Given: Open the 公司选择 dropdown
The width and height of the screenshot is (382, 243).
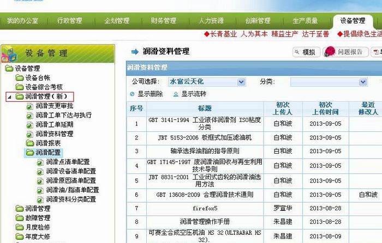Looking at the screenshot, I should pos(241,82).
